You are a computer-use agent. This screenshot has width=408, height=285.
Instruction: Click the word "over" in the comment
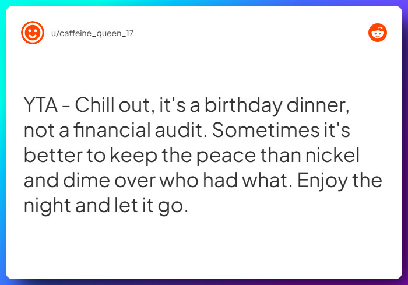[135, 181]
